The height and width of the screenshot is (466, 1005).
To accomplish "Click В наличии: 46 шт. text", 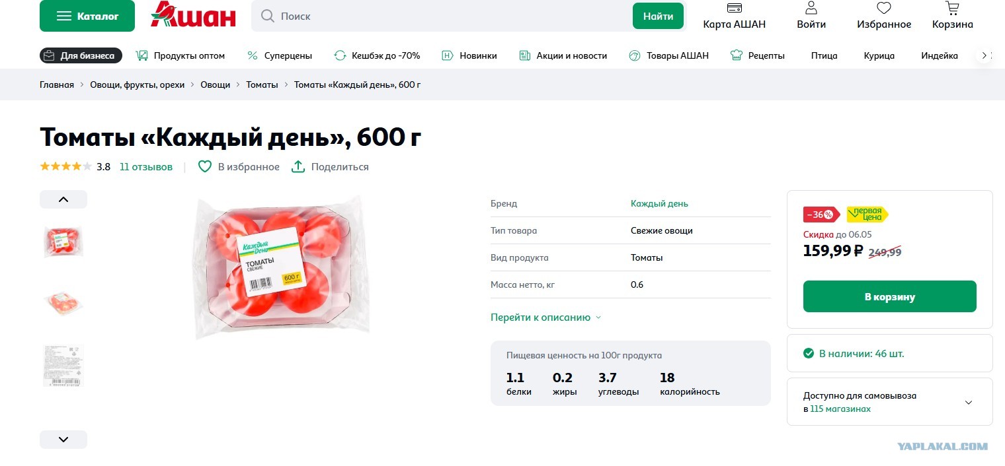I will click(862, 353).
